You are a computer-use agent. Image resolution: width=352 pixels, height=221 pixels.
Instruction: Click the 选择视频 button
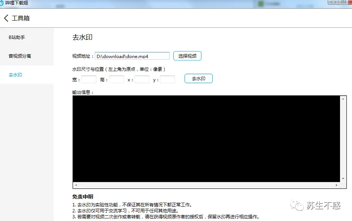pyautogui.click(x=187, y=55)
